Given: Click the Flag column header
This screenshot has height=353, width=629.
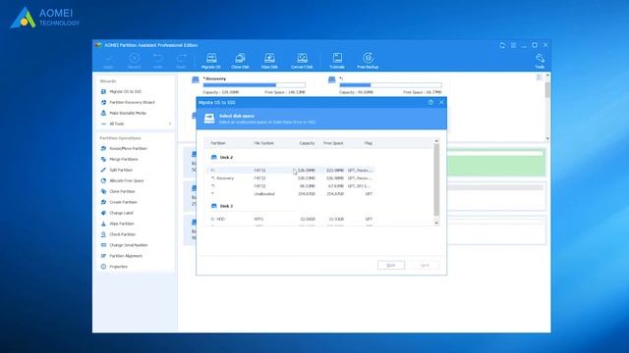Looking at the screenshot, I should [x=369, y=143].
